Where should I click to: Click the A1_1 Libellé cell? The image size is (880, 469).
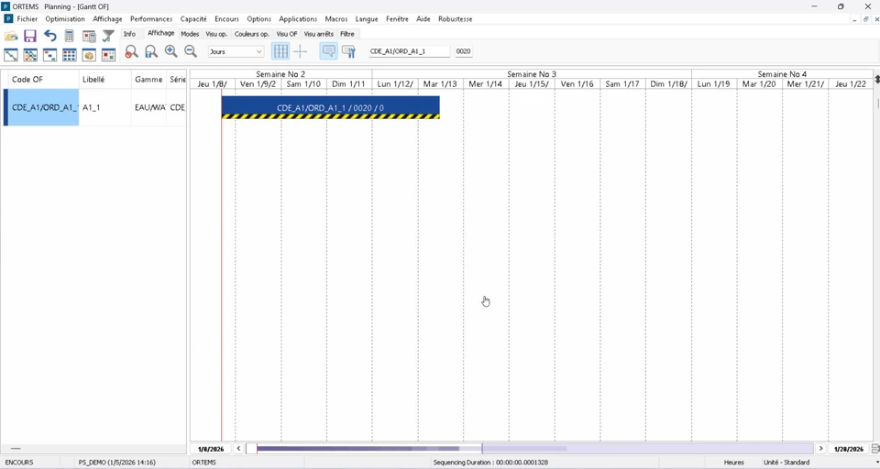[x=104, y=107]
